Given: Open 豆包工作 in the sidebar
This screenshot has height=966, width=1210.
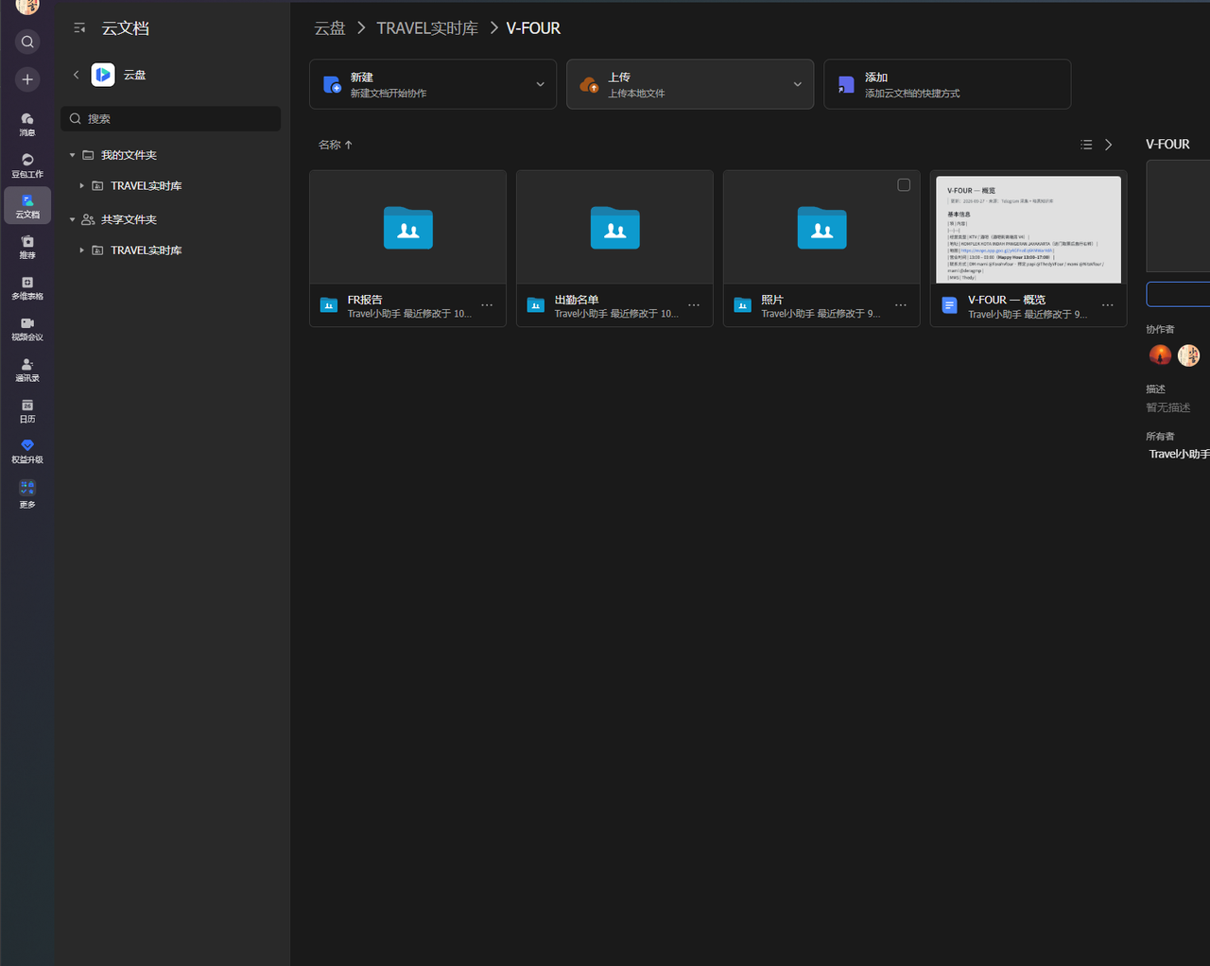Looking at the screenshot, I should 27,164.
